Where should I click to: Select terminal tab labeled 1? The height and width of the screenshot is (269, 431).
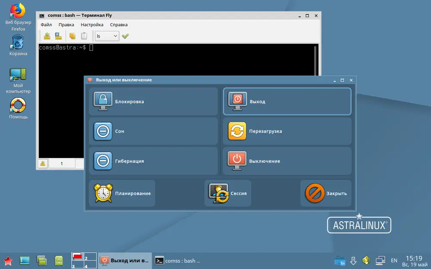(x=62, y=164)
